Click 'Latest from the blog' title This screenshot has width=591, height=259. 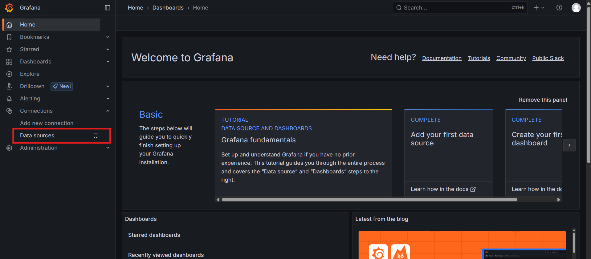pos(381,219)
